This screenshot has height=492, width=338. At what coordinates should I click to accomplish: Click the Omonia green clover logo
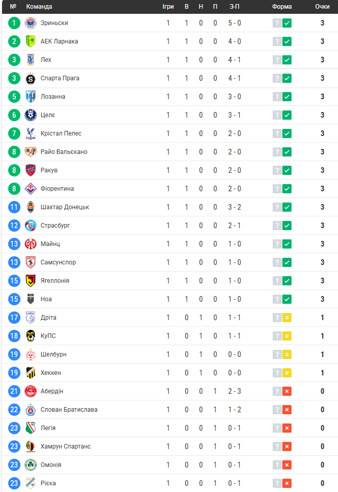pos(31,465)
